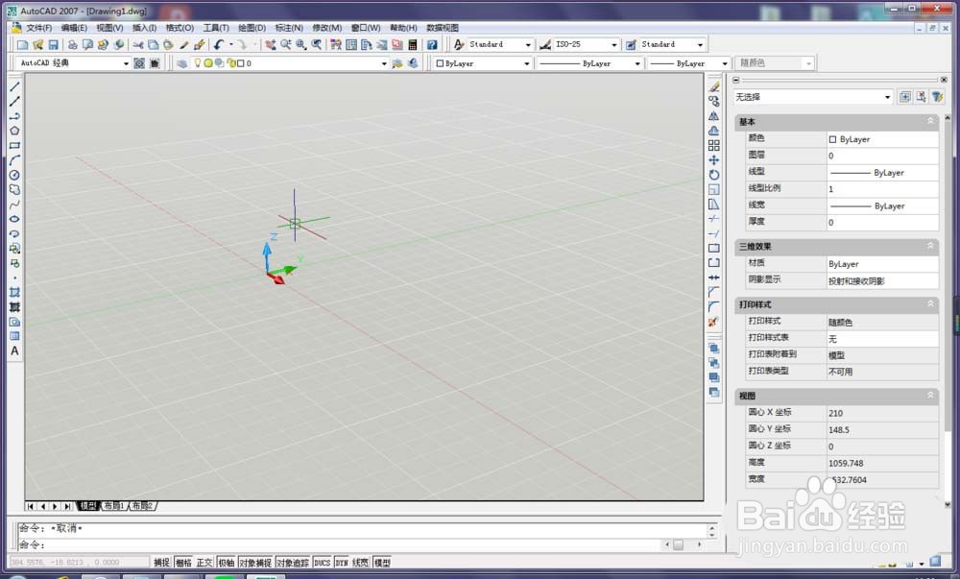Toggle 栅格 grid display in status bar

click(183, 563)
